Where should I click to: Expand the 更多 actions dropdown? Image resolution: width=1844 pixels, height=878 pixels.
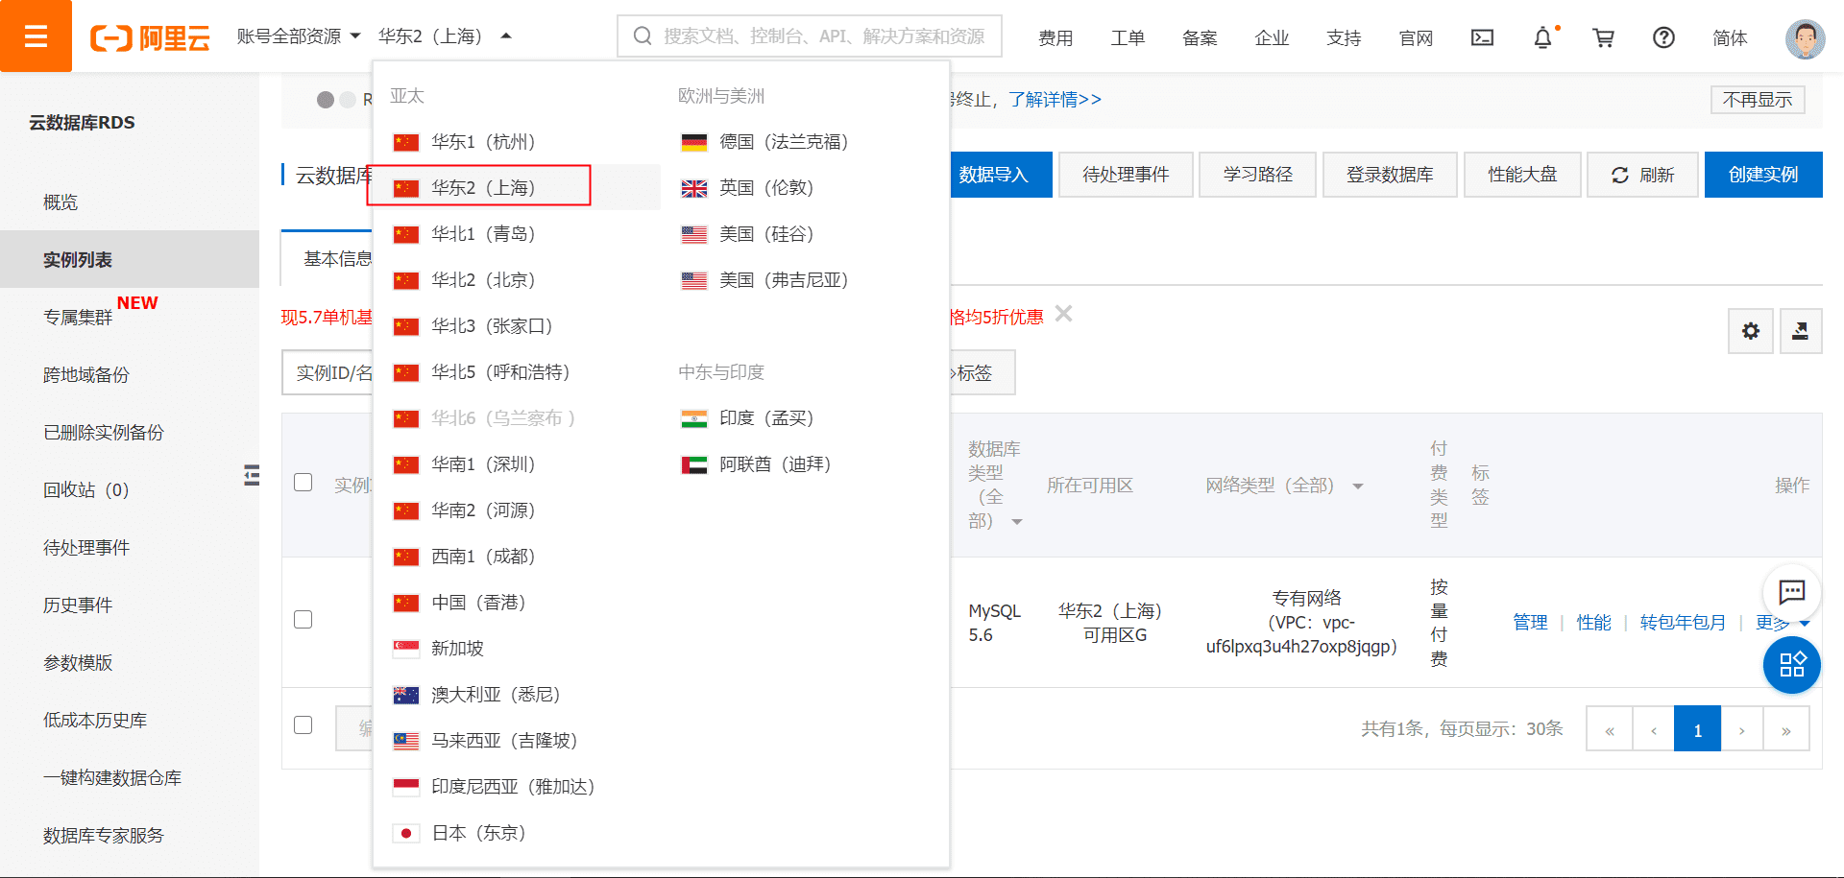[x=1783, y=623]
